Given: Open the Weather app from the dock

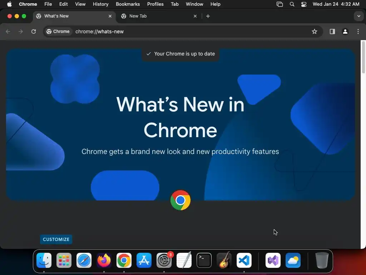Looking at the screenshot, I should (293, 260).
